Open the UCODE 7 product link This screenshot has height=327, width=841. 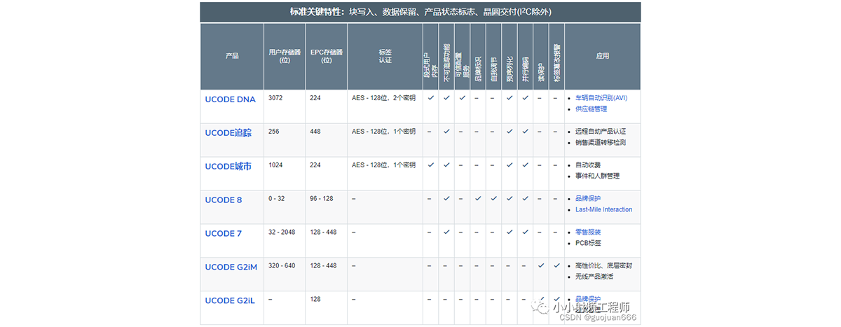(223, 233)
